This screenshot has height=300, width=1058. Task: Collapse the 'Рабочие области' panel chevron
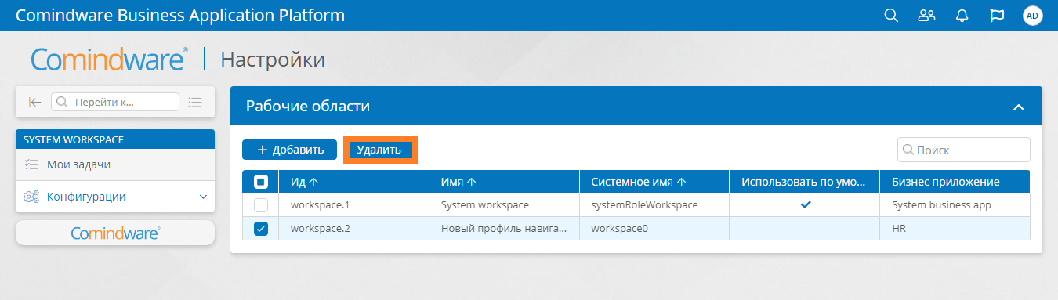click(1019, 107)
